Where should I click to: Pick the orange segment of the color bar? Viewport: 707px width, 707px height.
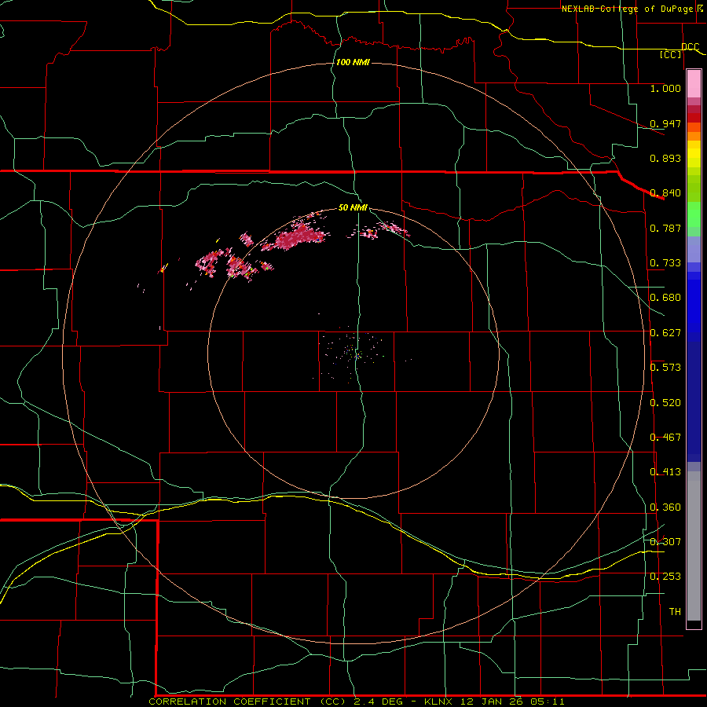tap(694, 136)
